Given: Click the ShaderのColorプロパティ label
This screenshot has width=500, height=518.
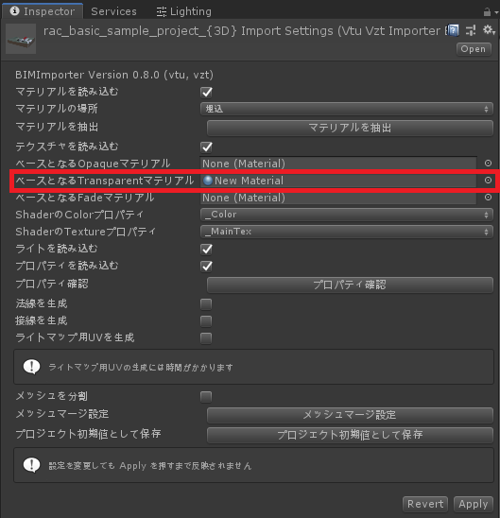Looking at the screenshot, I should pos(79,215).
